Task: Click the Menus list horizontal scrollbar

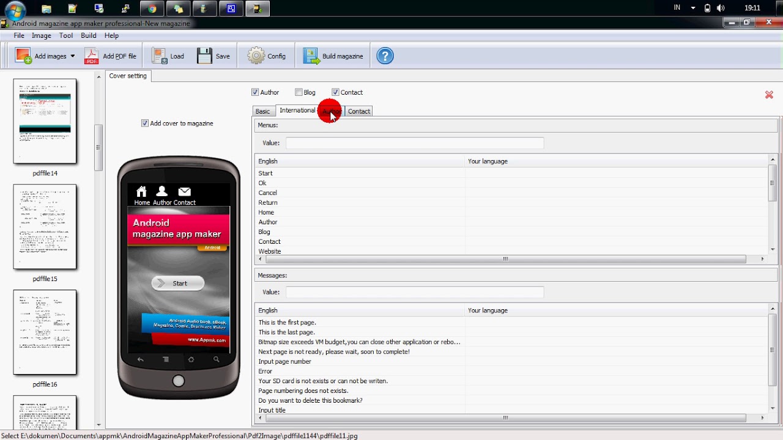Action: (505, 259)
